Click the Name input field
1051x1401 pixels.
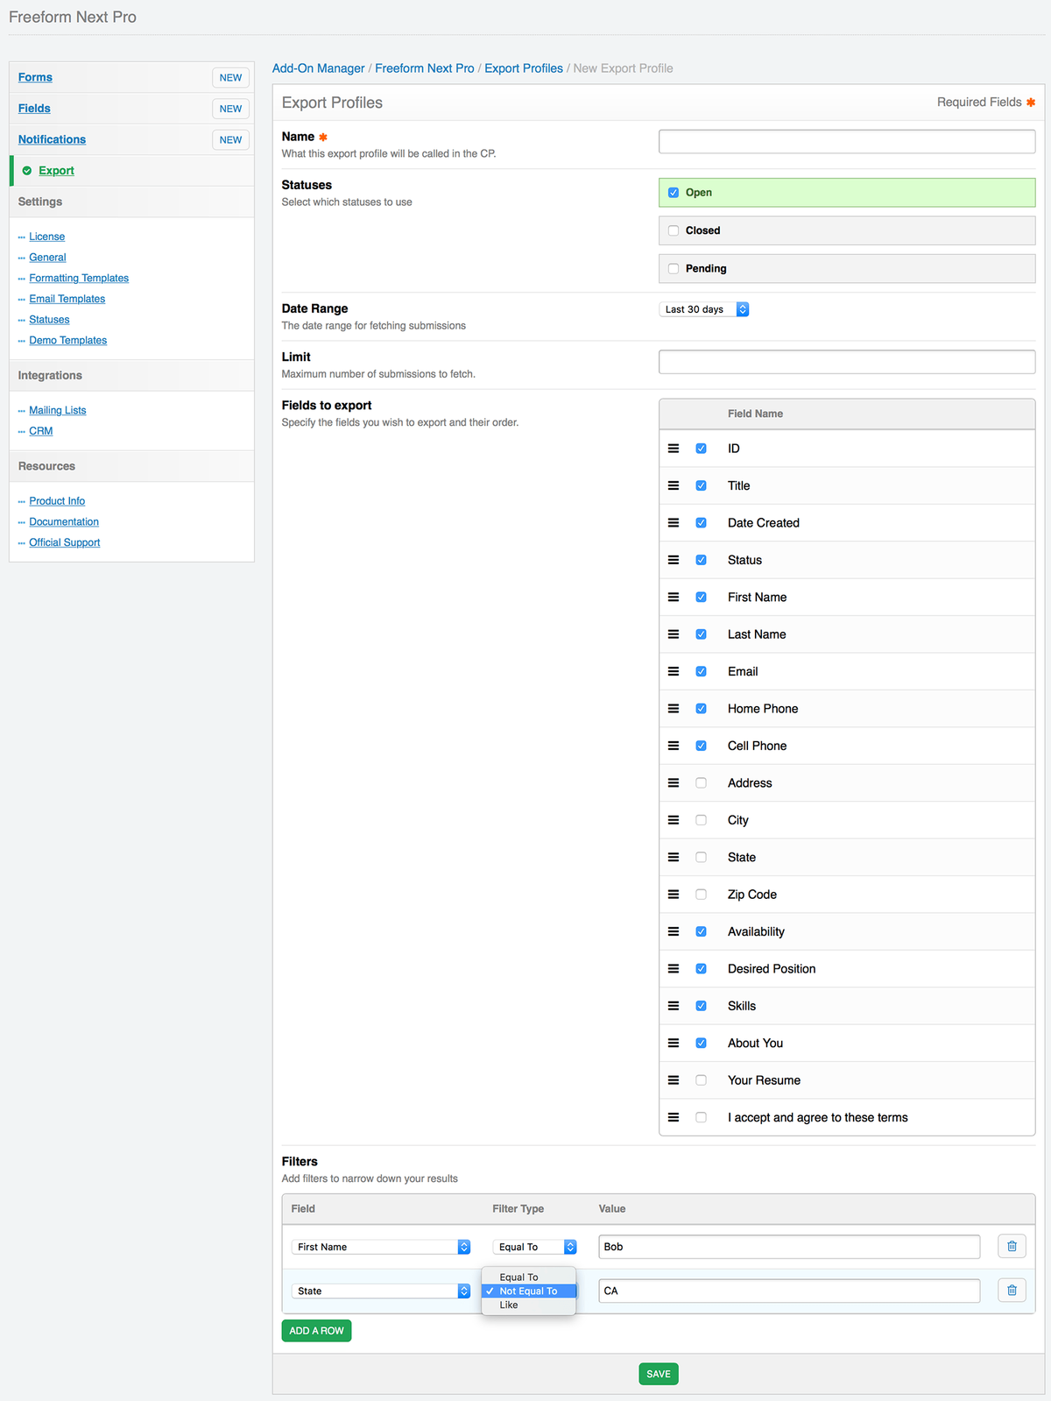tap(847, 142)
